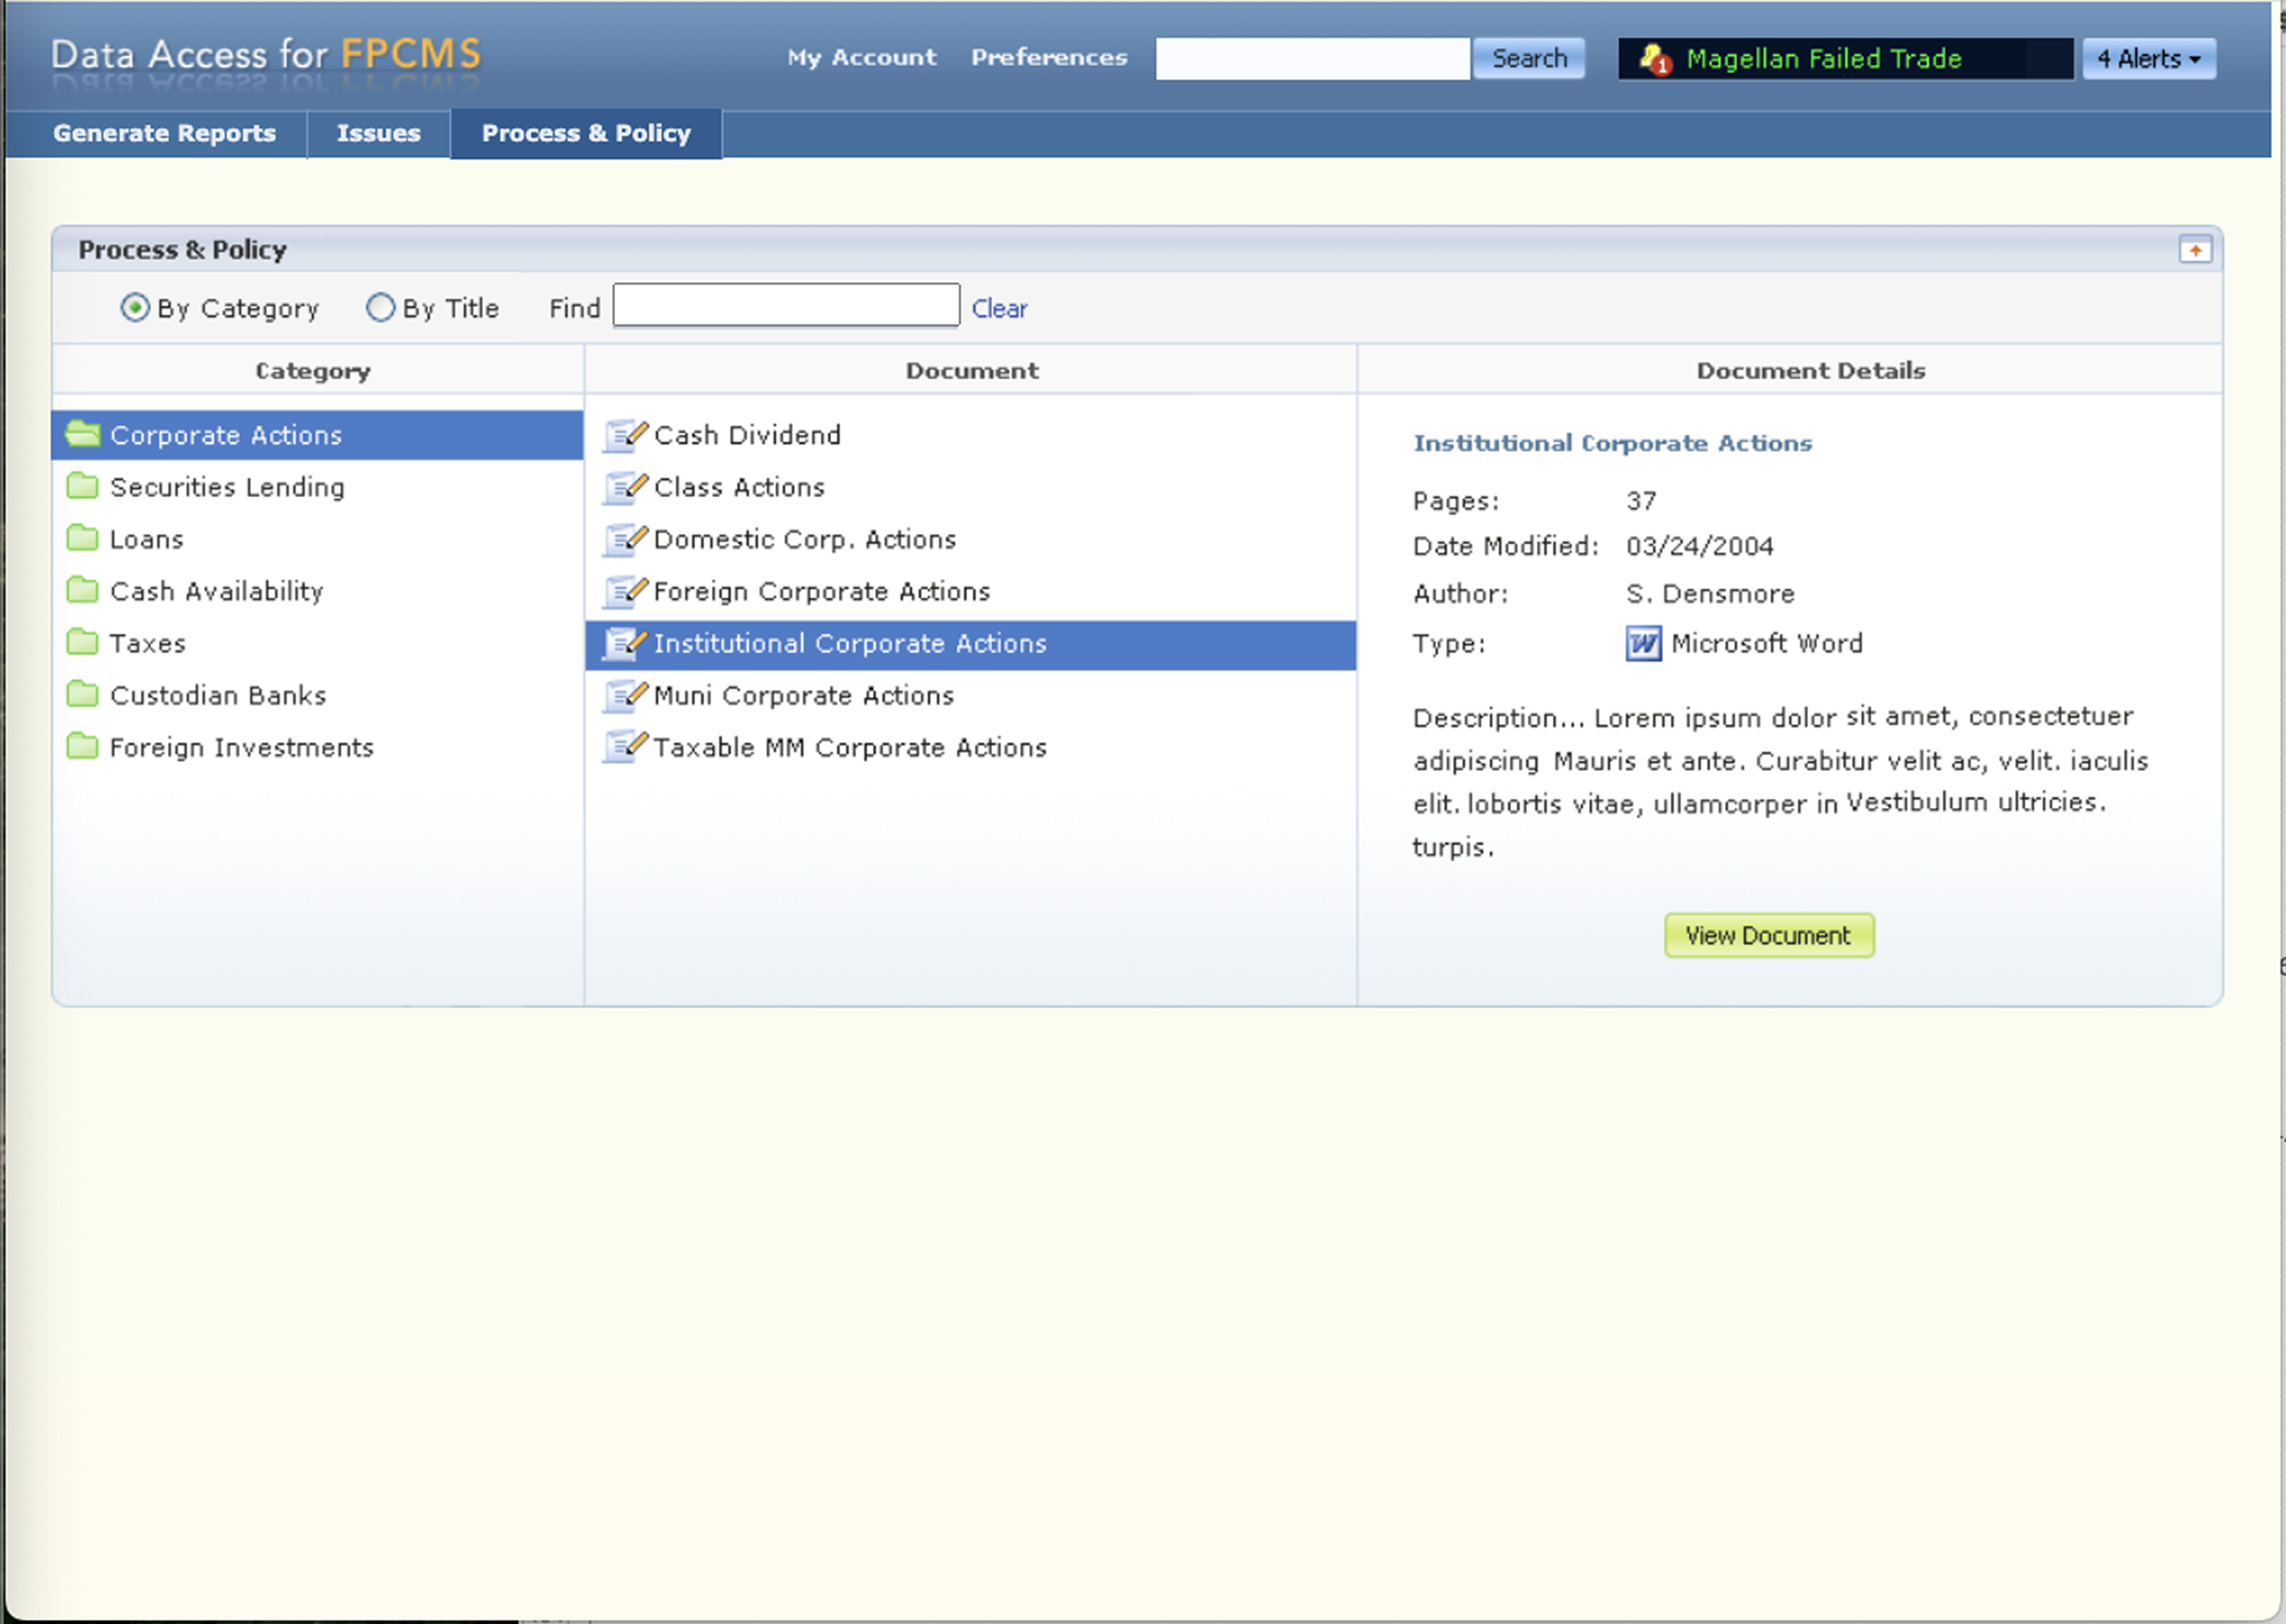Click the Search button in header

pyautogui.click(x=1528, y=59)
